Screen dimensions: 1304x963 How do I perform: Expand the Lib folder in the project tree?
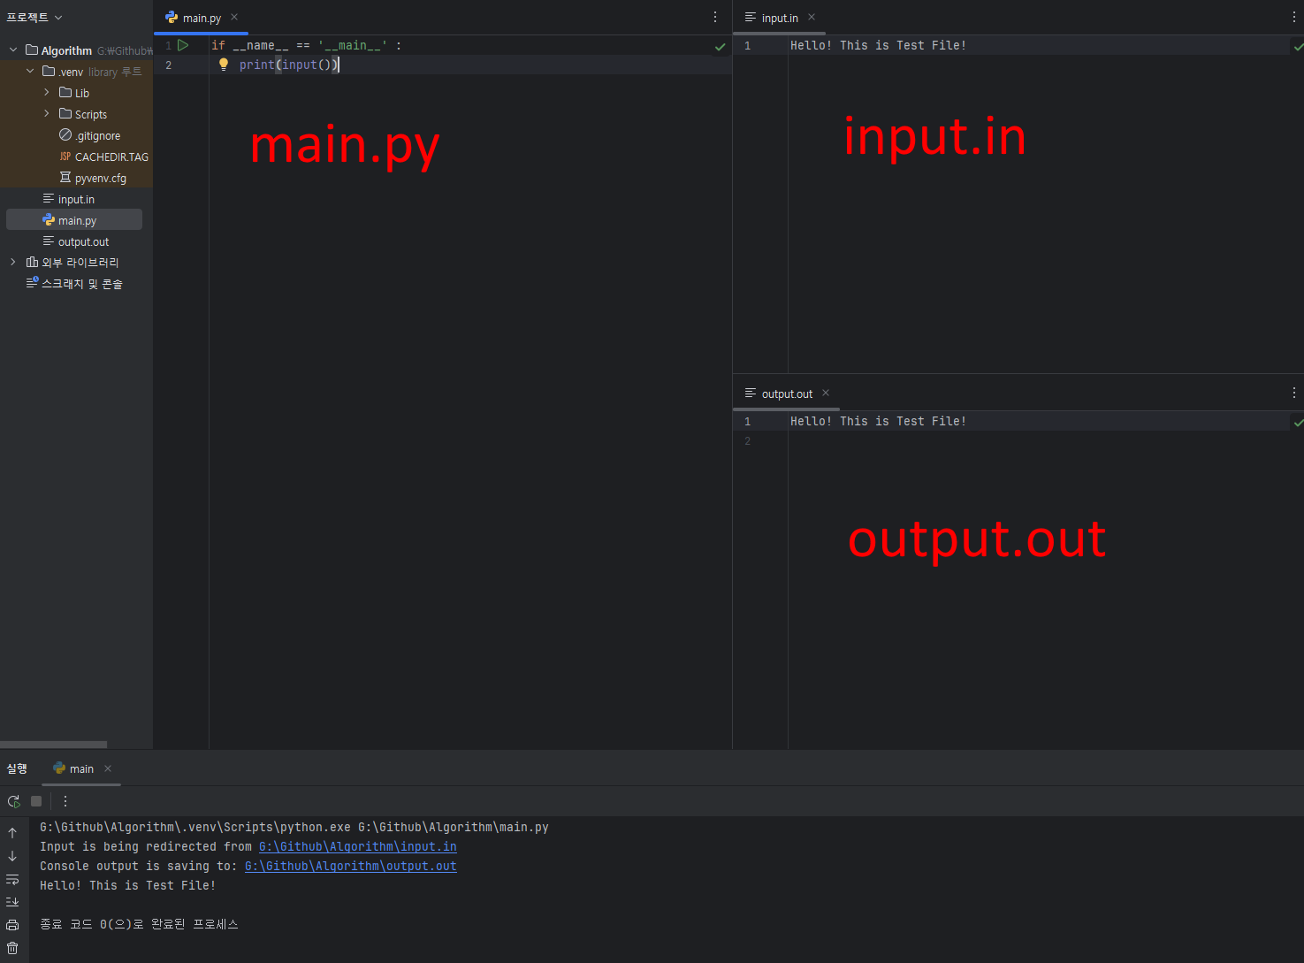pyautogui.click(x=47, y=93)
